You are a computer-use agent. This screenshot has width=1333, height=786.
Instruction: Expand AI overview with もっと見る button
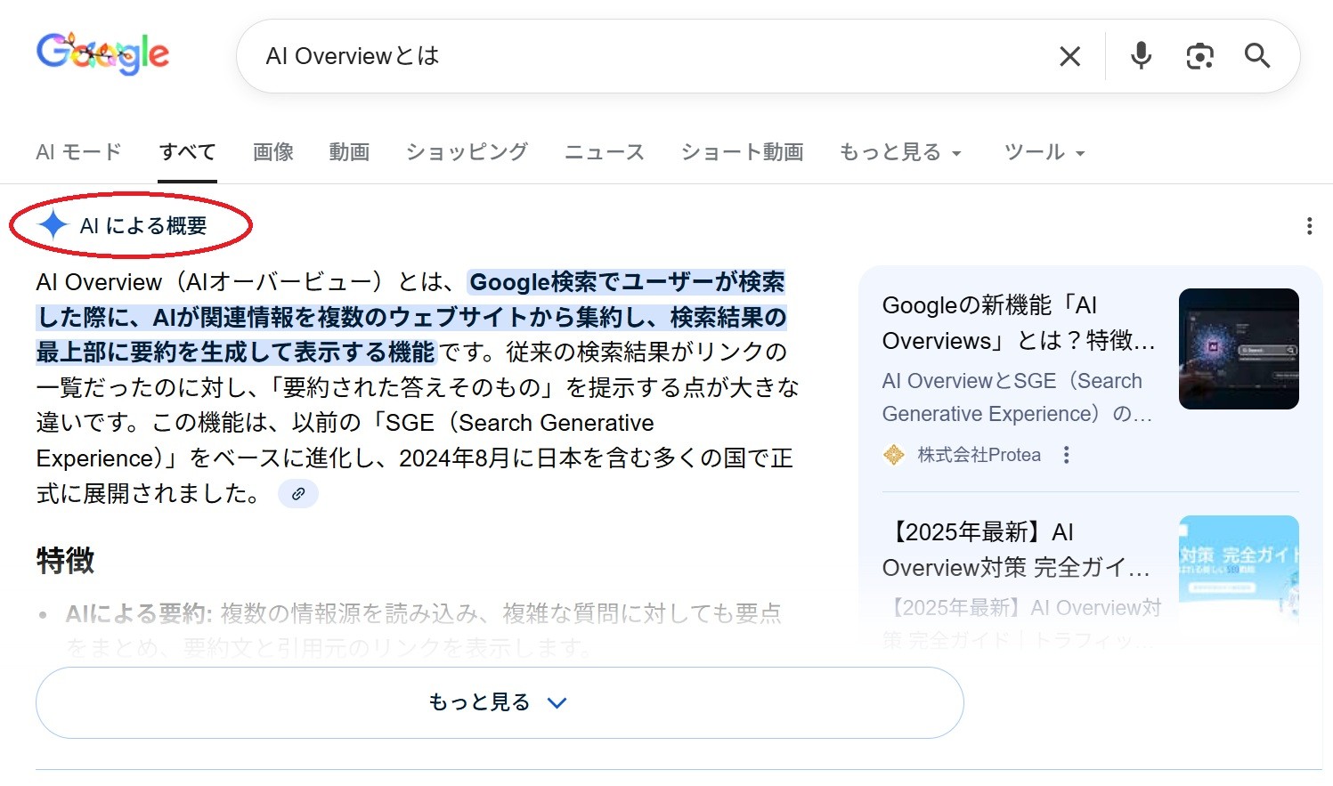click(499, 702)
